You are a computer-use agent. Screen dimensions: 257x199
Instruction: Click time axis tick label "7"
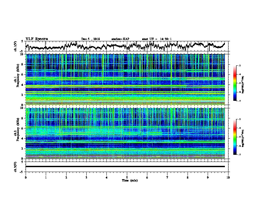pos(167,177)
